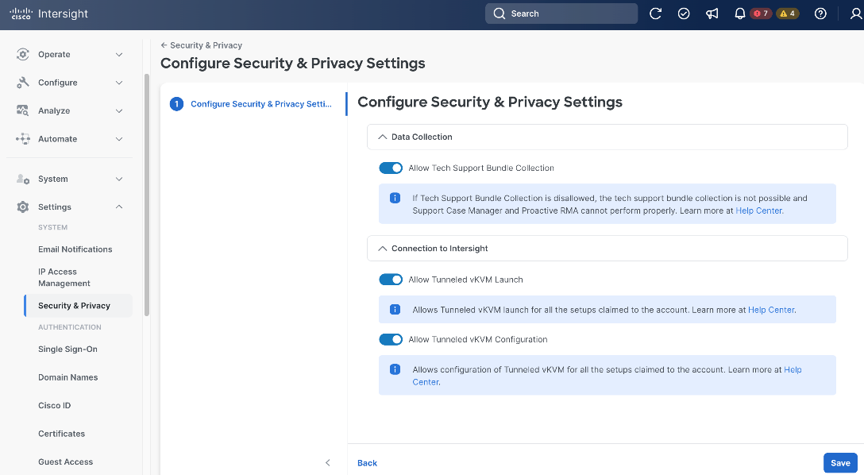Click the Save button
Screen dimensions: 864x475
840,463
